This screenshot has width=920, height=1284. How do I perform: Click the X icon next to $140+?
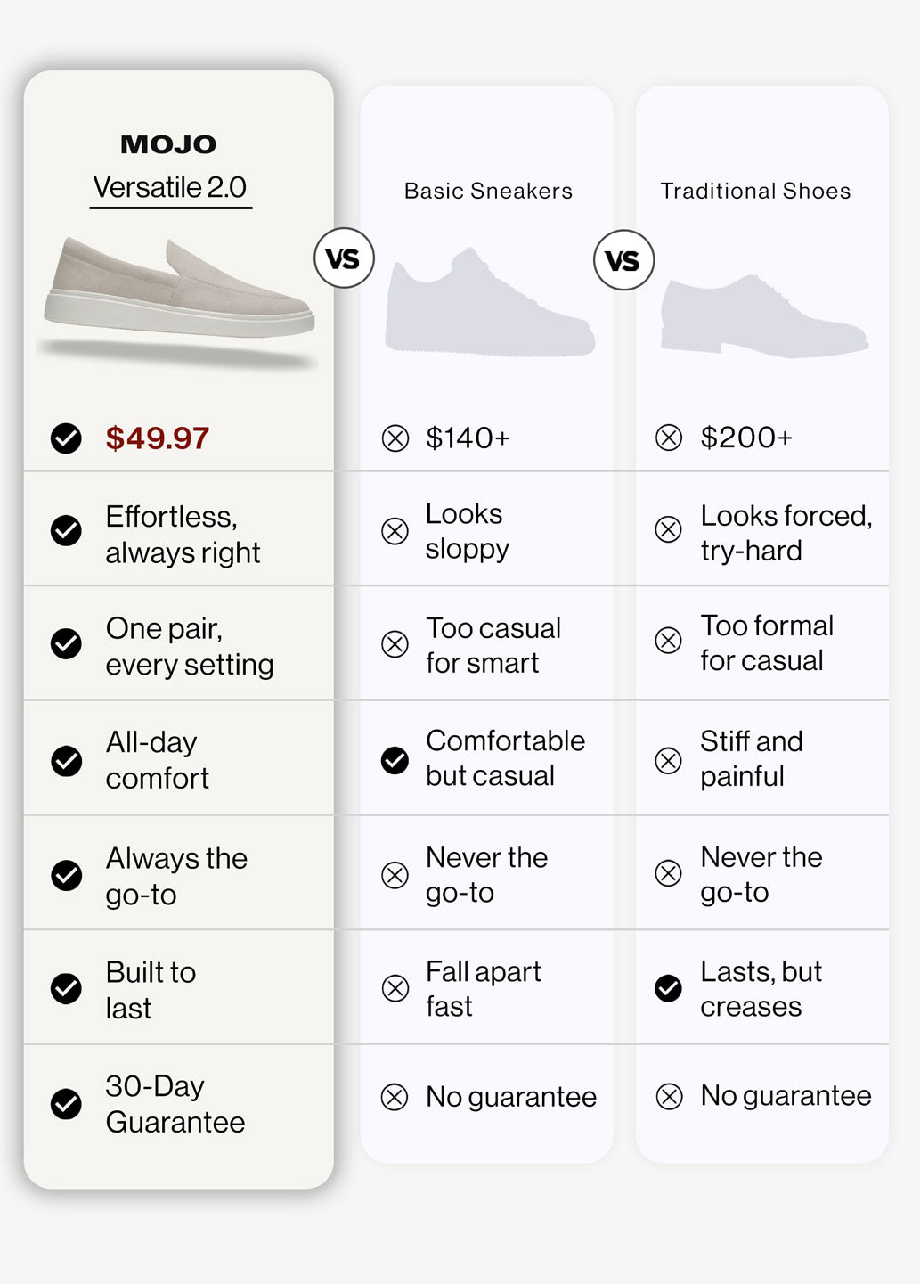(x=395, y=438)
